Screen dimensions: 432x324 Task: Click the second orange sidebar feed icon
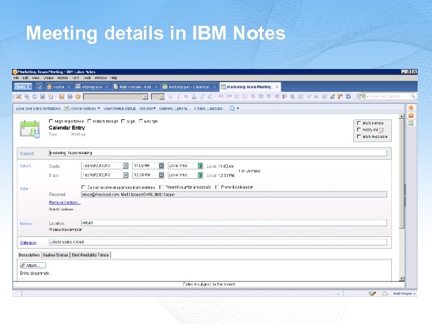(x=411, y=115)
